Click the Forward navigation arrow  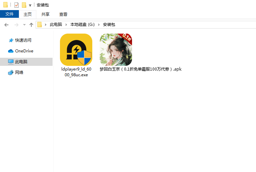[x=16, y=25]
